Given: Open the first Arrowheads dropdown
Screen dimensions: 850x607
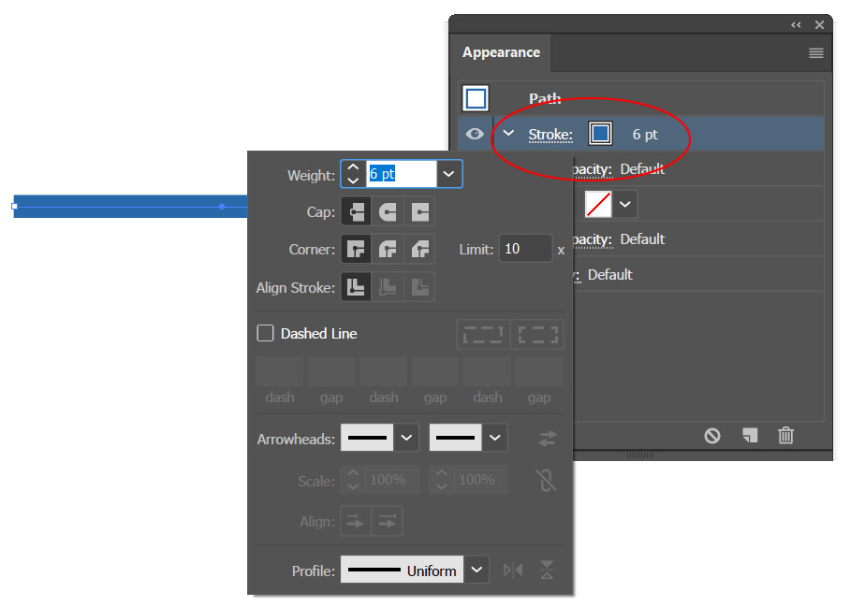Looking at the screenshot, I should (406, 437).
